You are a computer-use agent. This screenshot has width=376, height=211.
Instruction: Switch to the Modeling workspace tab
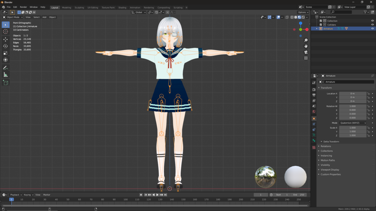pyautogui.click(x=67, y=7)
